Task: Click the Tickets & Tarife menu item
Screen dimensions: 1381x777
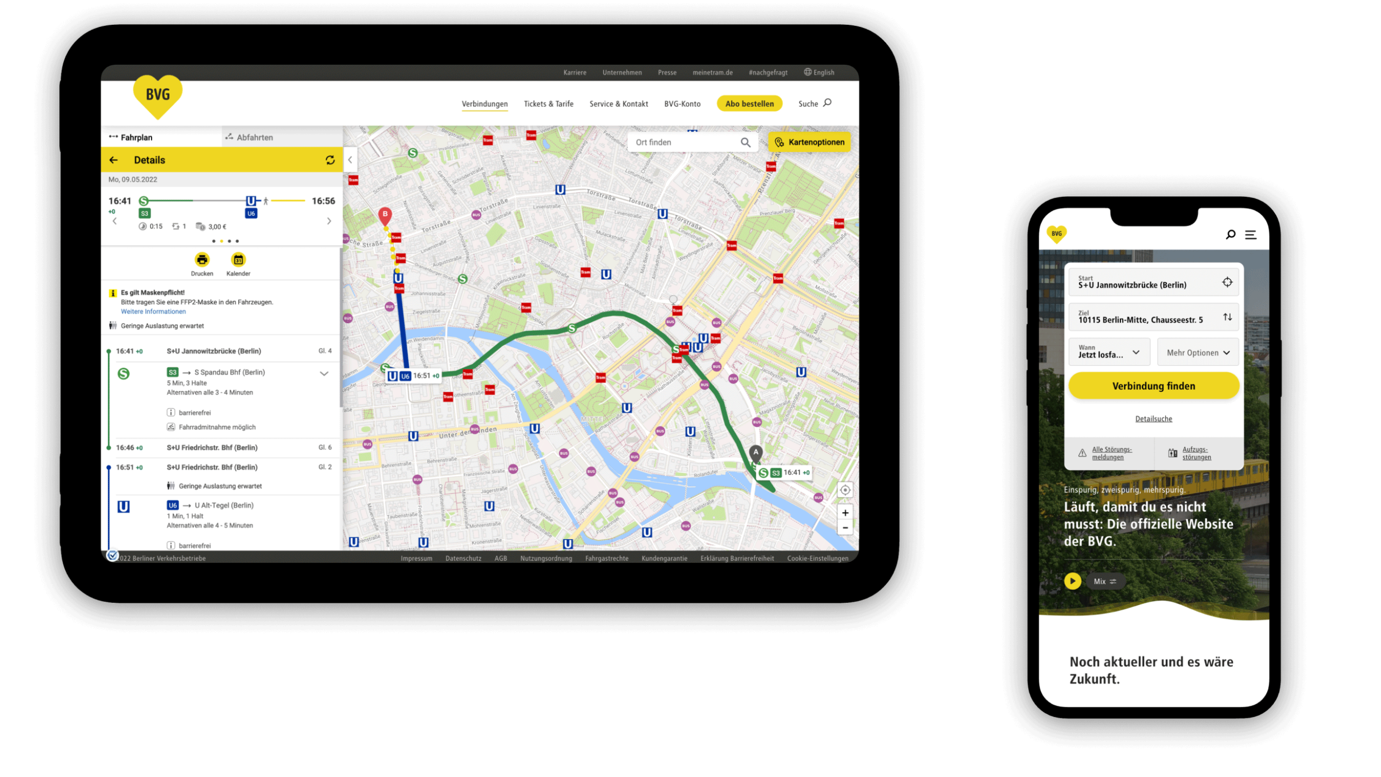Action: (x=549, y=104)
